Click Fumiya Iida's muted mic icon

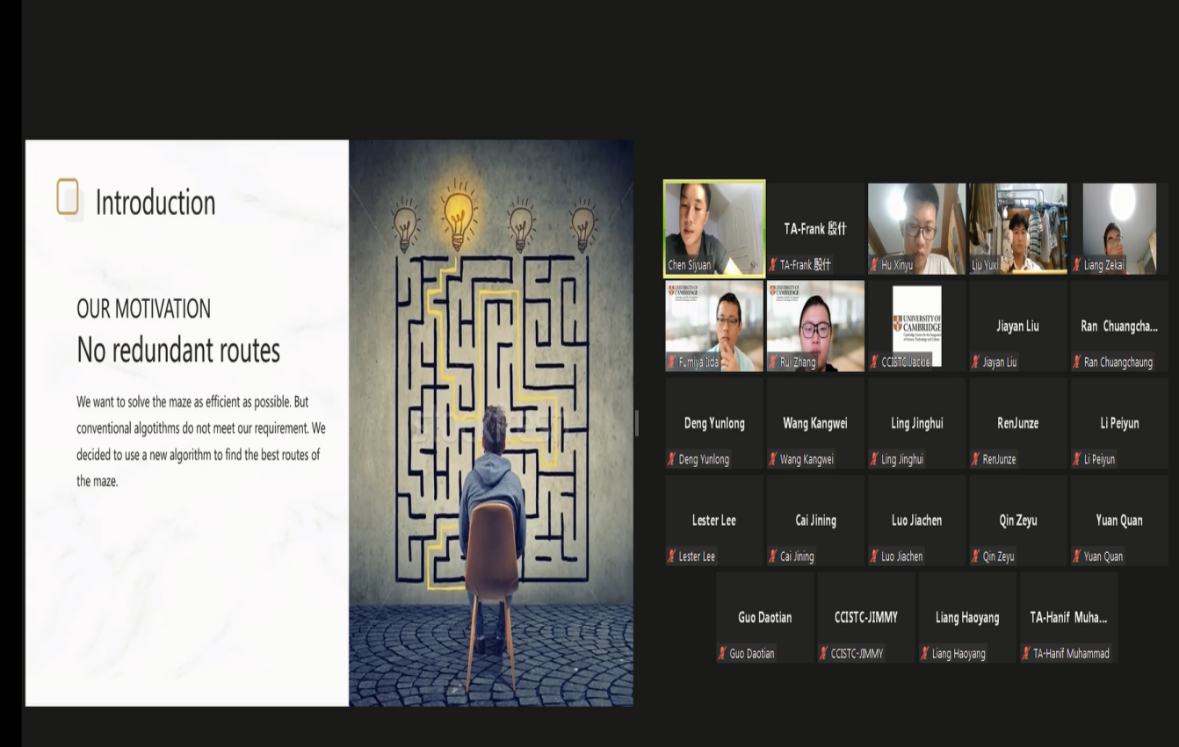[x=672, y=362]
